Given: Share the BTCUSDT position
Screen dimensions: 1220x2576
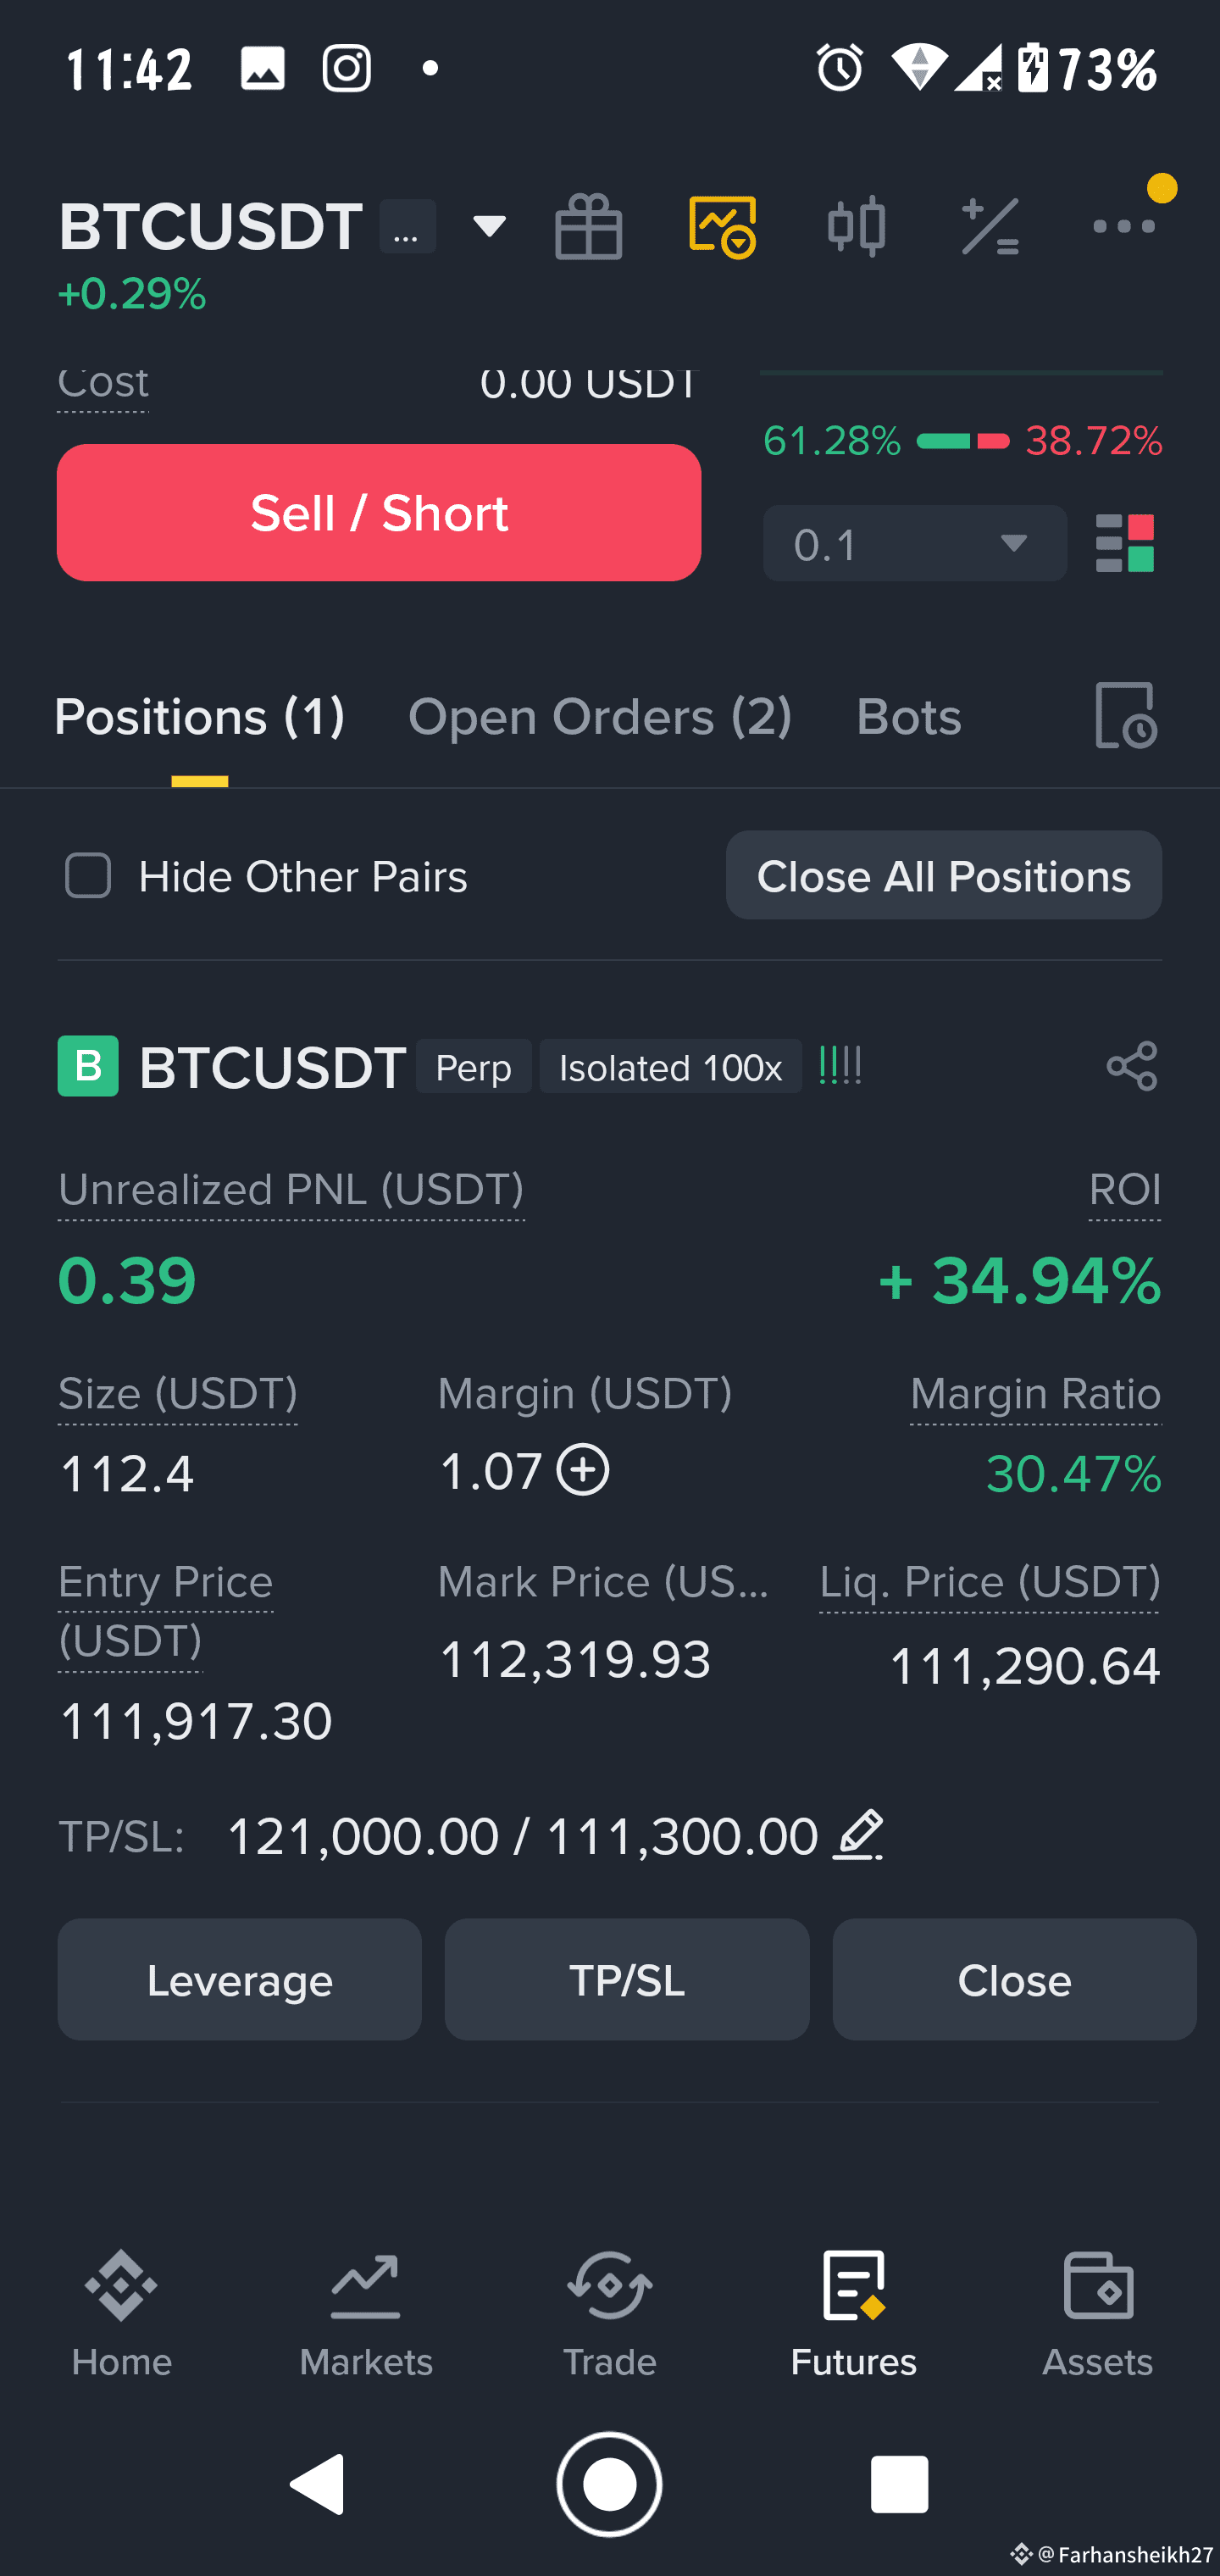Looking at the screenshot, I should tap(1132, 1066).
